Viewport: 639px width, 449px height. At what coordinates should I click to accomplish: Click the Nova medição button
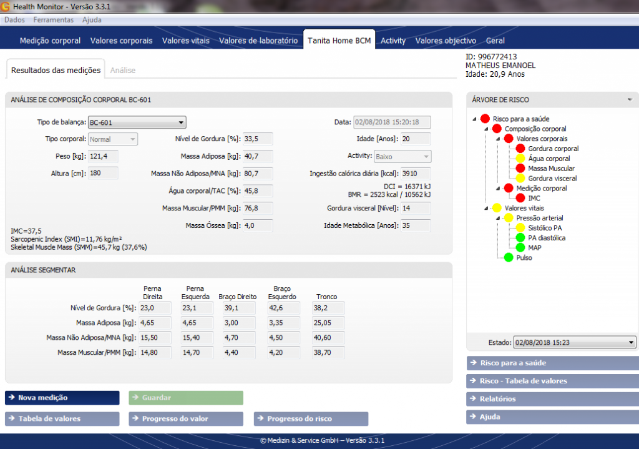pyautogui.click(x=62, y=398)
